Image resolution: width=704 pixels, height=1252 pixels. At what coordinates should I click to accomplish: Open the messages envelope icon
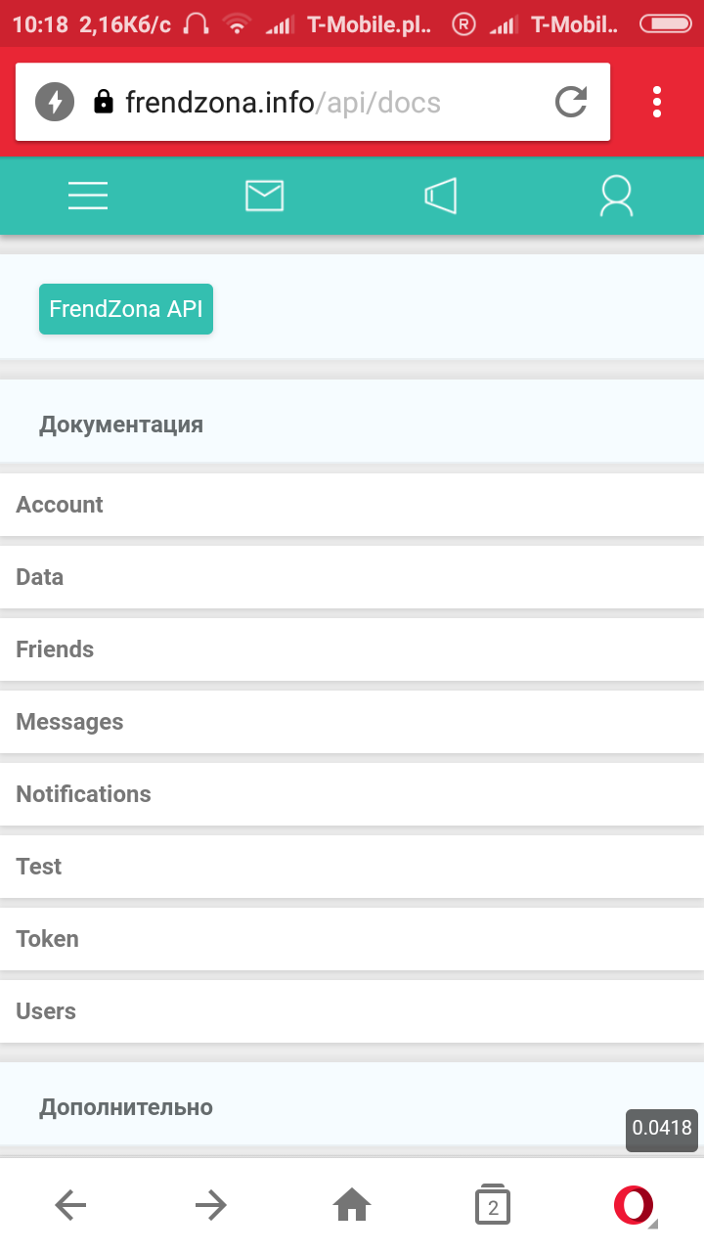point(264,196)
